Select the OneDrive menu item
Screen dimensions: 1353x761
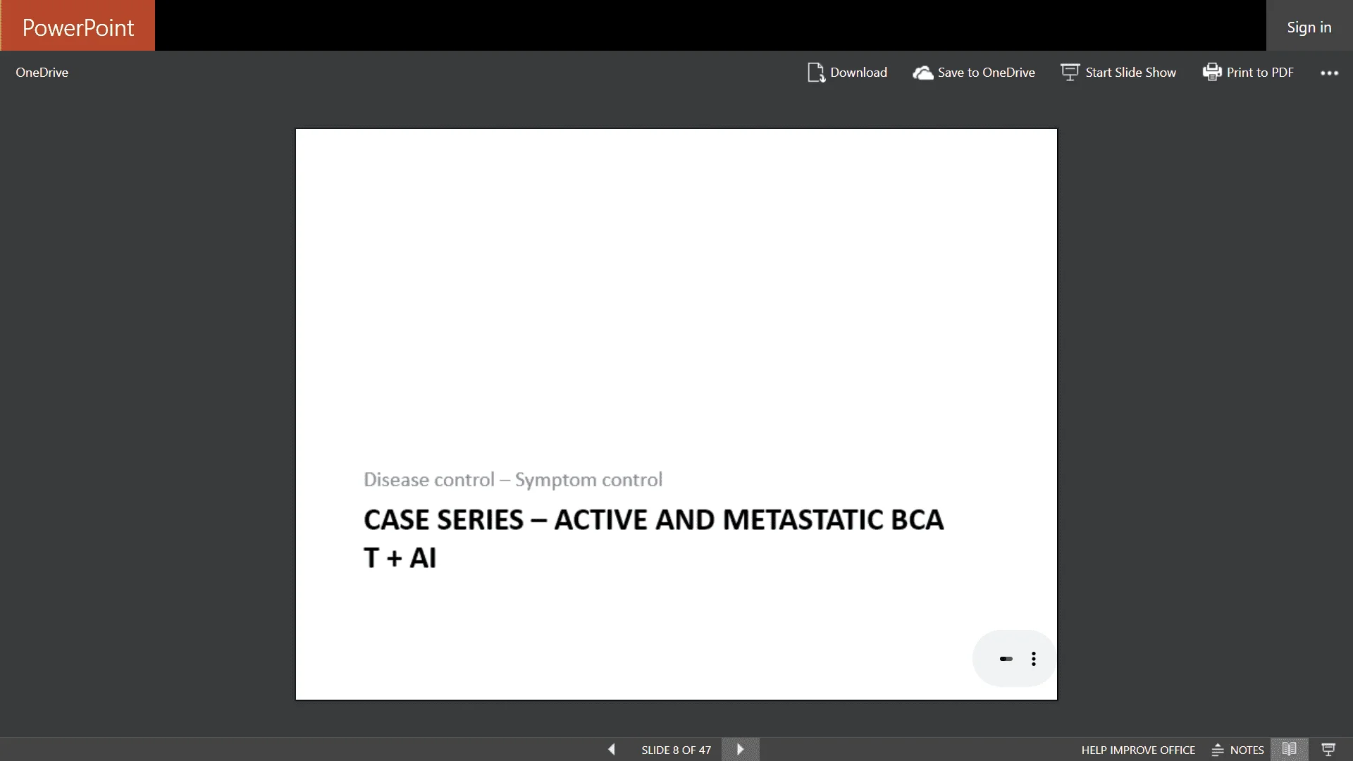pos(41,72)
